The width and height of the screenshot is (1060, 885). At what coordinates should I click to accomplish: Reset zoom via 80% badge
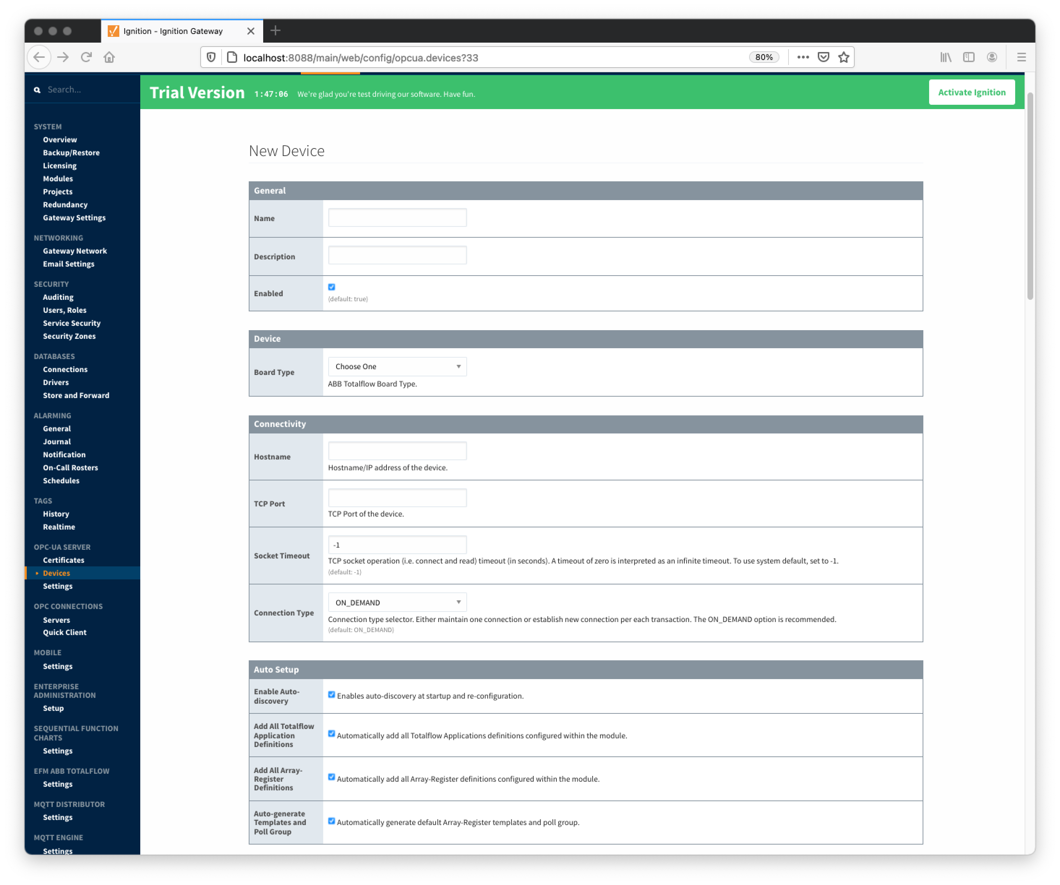click(764, 57)
